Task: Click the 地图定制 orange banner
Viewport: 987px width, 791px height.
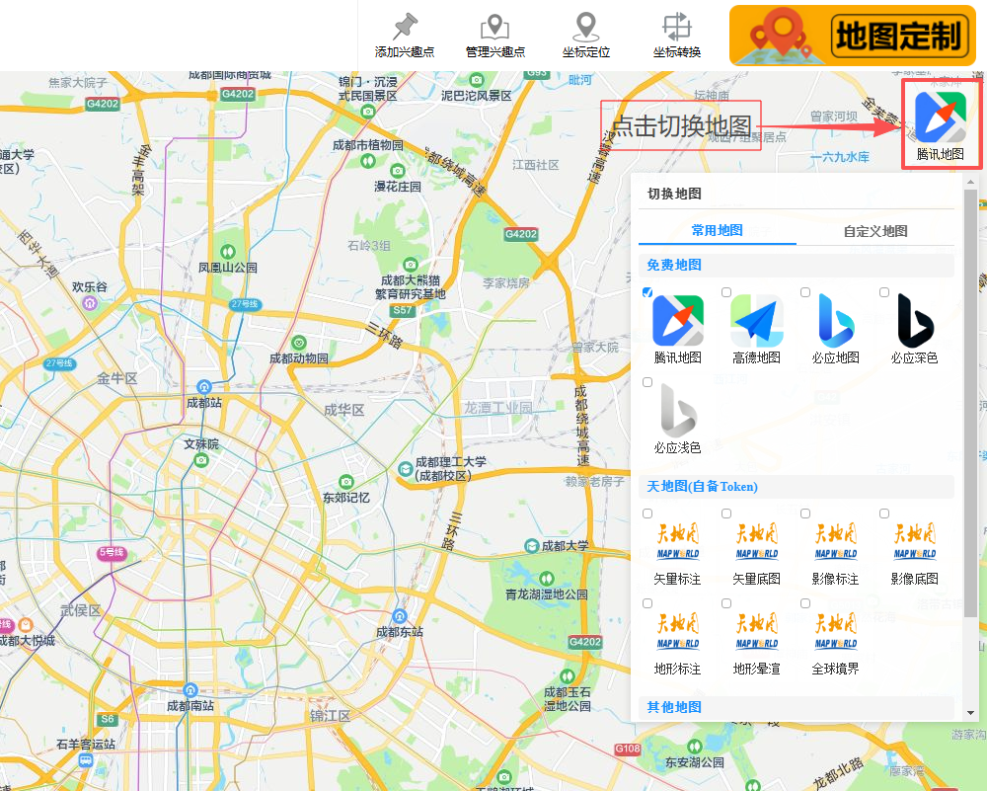Action: [x=853, y=36]
